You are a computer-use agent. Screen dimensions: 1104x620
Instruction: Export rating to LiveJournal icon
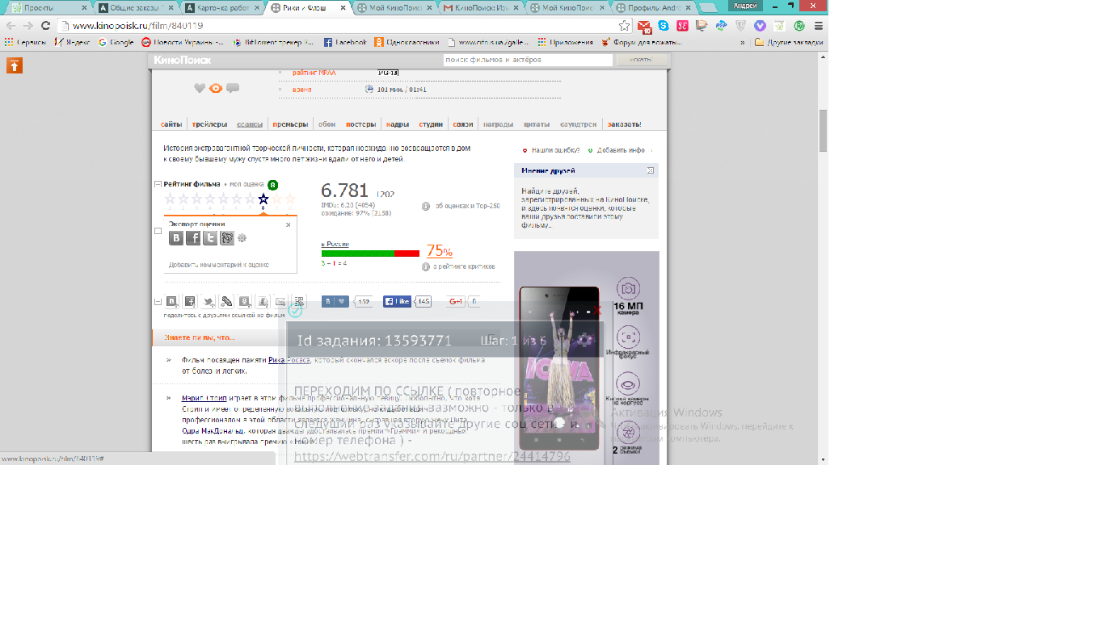click(227, 237)
